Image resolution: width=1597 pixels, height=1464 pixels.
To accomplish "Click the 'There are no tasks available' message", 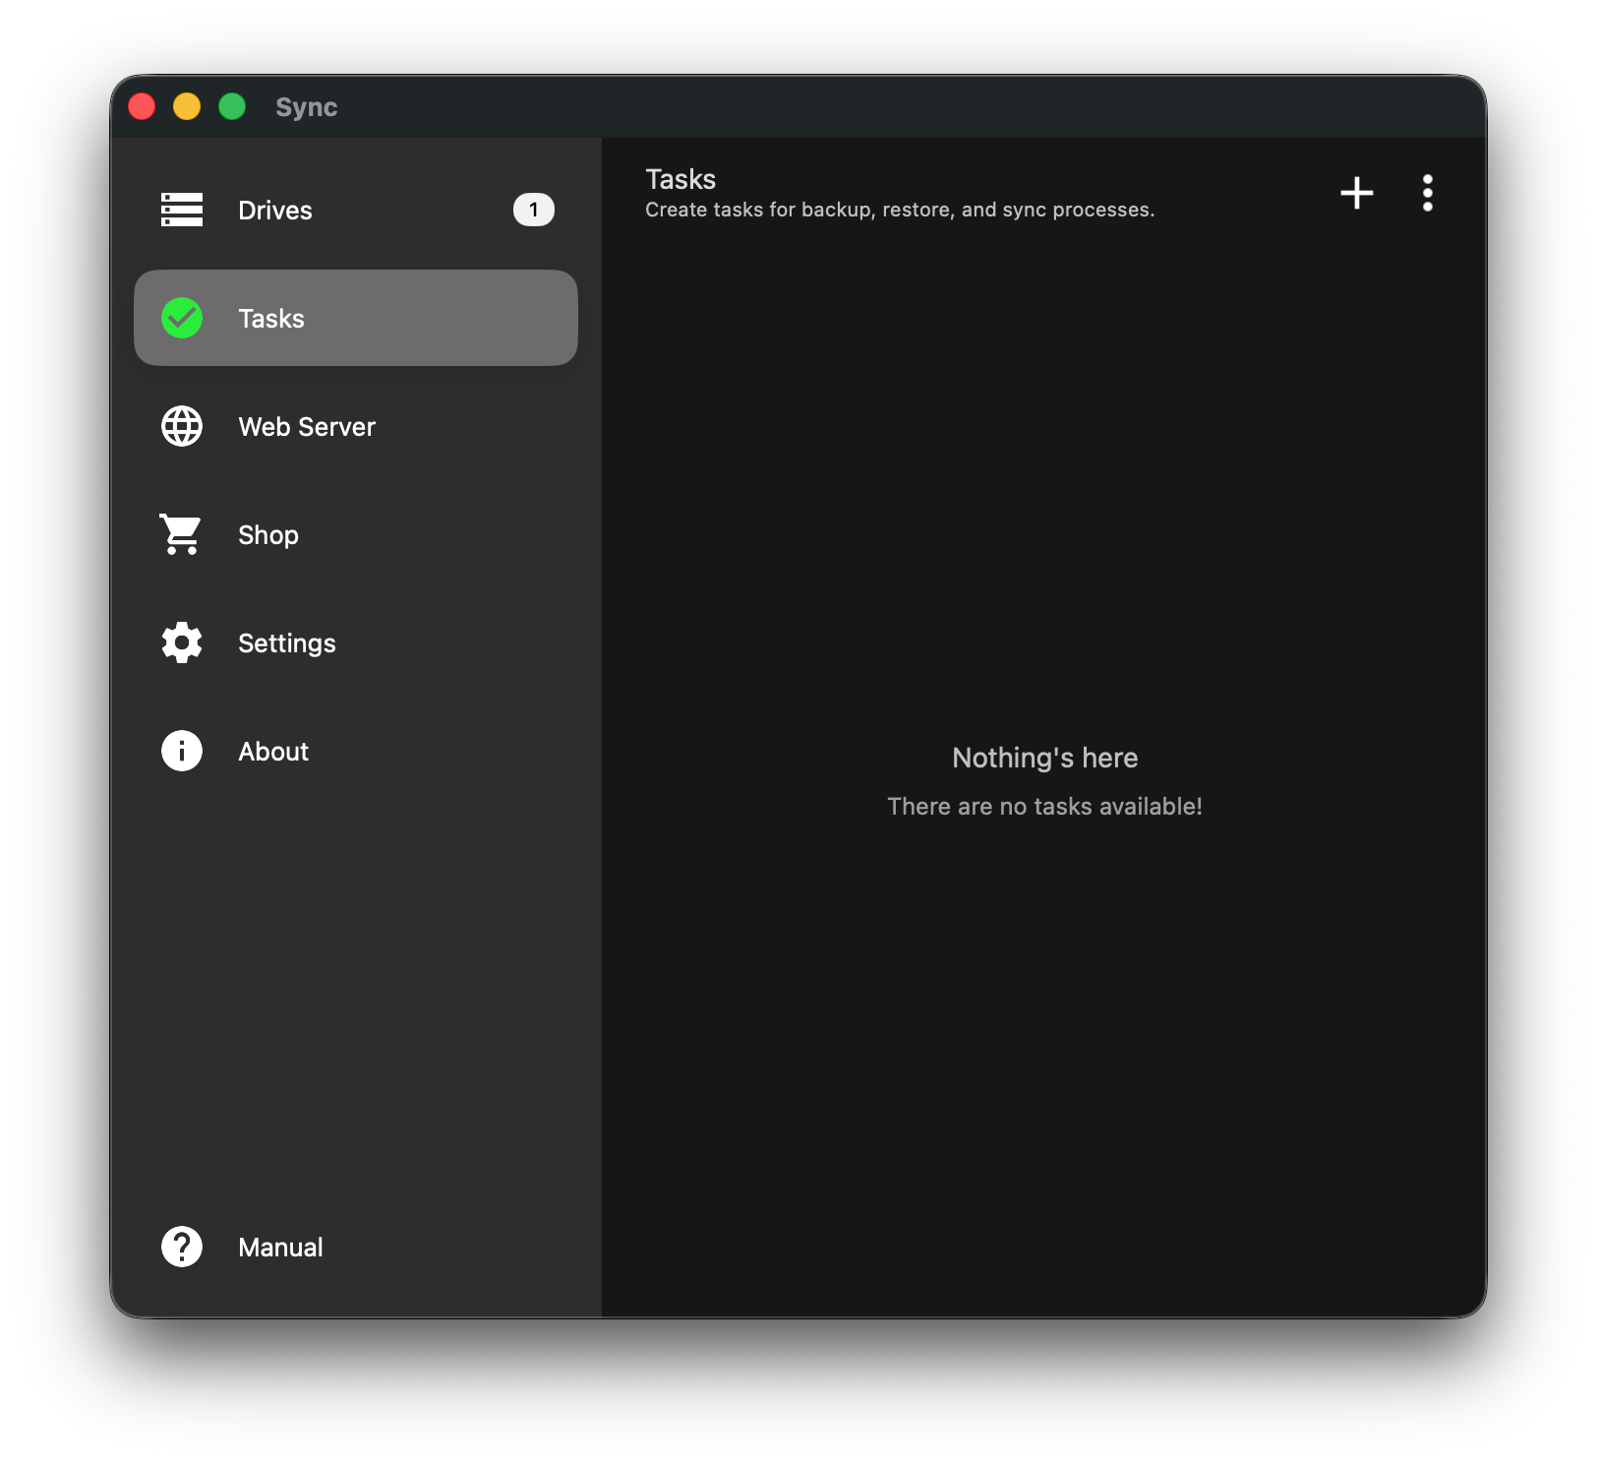I will (x=1044, y=806).
